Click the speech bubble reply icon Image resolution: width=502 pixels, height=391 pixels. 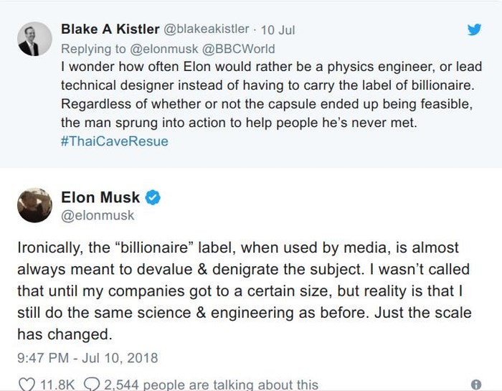[x=92, y=385]
